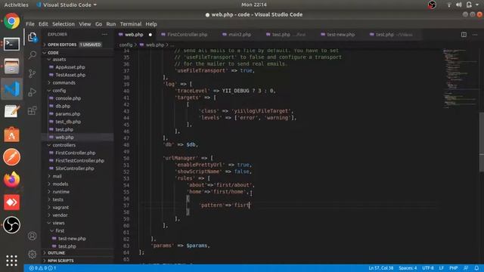
Task: Open the Manage gear icon
Action: 33,255
